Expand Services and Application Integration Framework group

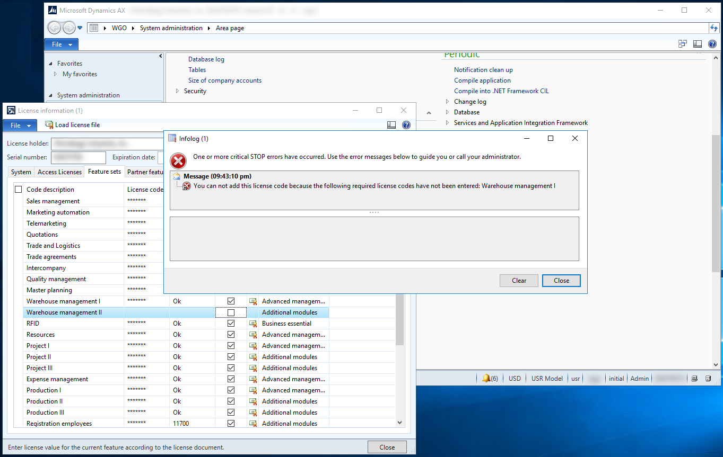(x=448, y=123)
